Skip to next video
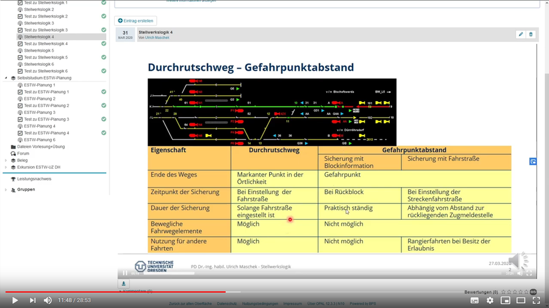The width and height of the screenshot is (549, 308). (x=32, y=300)
